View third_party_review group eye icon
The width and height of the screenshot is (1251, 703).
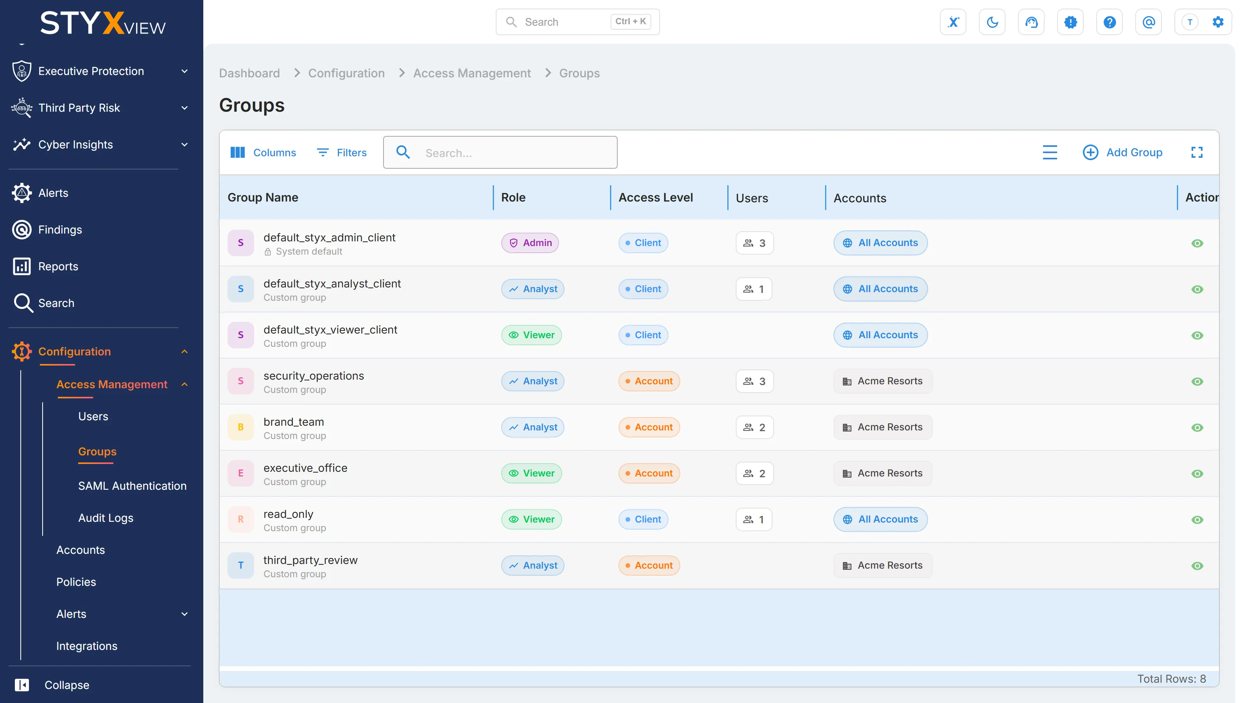coord(1197,566)
